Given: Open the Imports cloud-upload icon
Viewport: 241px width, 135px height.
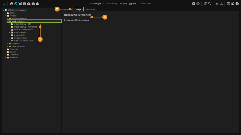Looking at the screenshot, I should click(29, 4).
